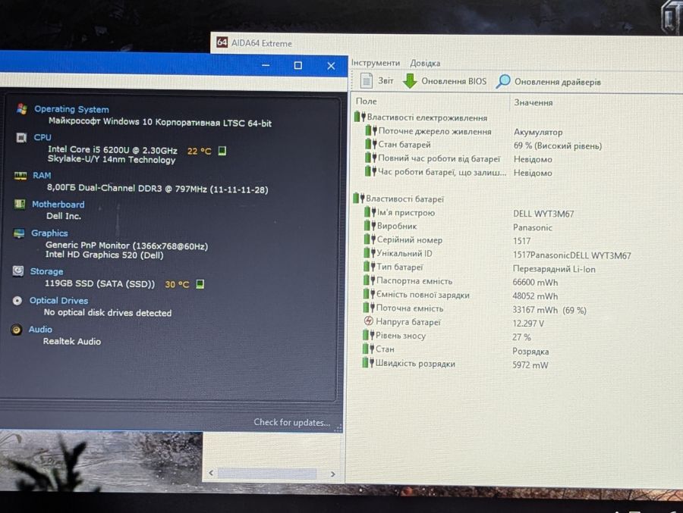This screenshot has height=513, width=683.
Task: Click the value DELL WYT3M67
Action: coord(543,214)
